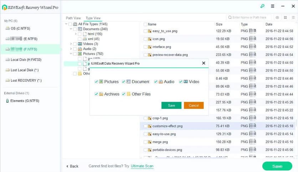Image resolution: width=298 pixels, height=172 pixels.
Task: Click the Documents category icon in tree
Action: (x=80, y=29)
